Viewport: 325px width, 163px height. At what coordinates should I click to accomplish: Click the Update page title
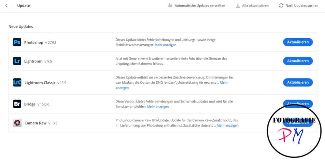click(23, 6)
